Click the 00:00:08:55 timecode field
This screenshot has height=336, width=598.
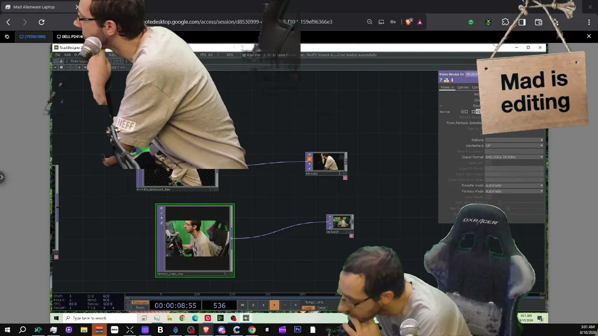point(176,306)
